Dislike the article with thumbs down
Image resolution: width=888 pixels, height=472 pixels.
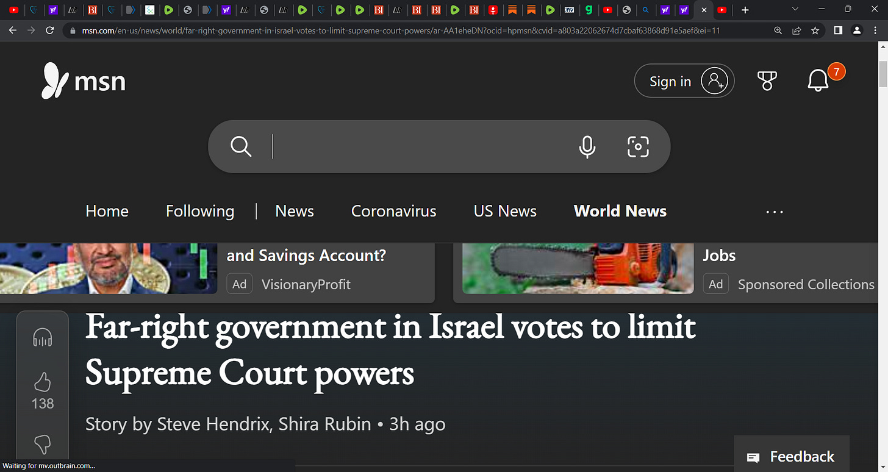(43, 445)
